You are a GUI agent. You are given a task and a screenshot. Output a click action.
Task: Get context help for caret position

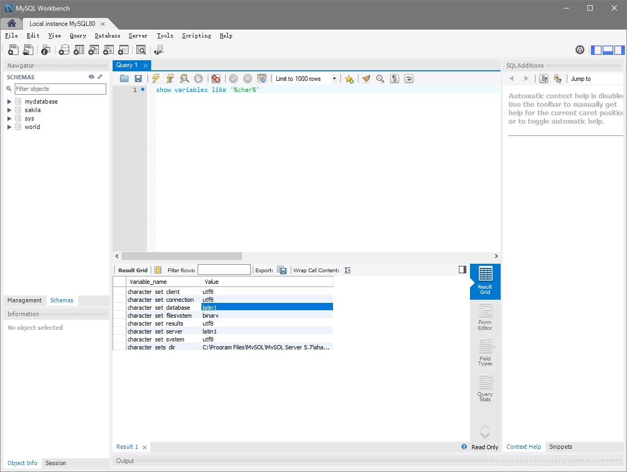point(544,79)
